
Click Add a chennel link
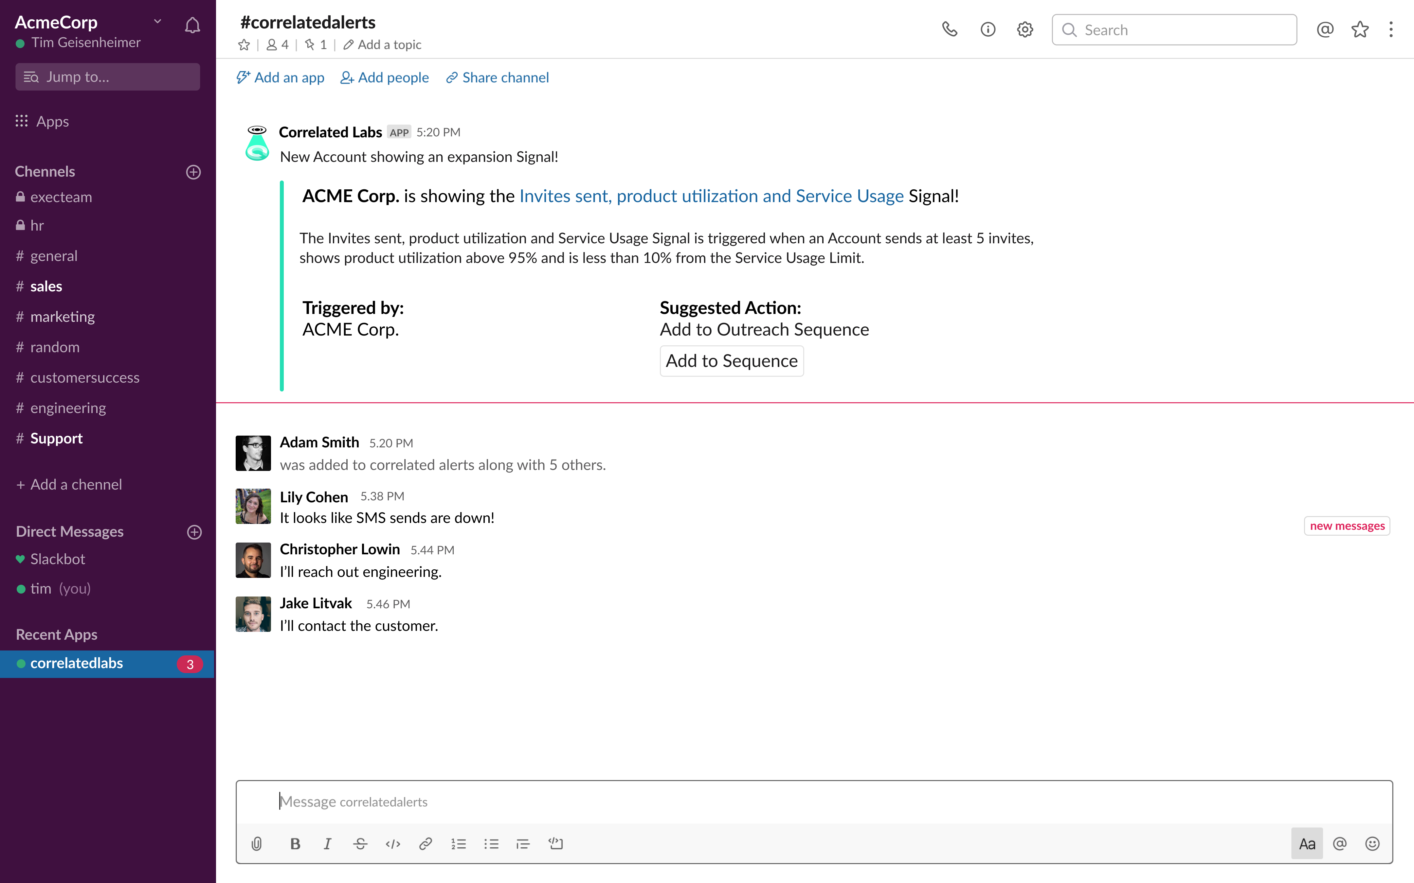pos(69,484)
